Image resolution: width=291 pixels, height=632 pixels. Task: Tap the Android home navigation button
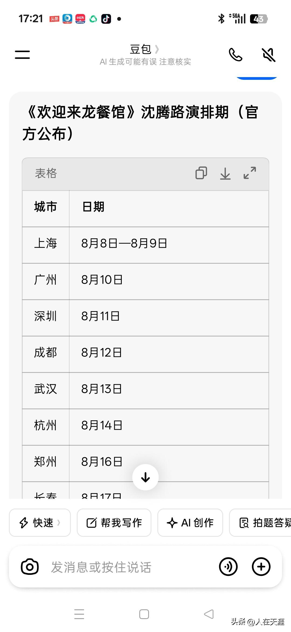click(144, 614)
